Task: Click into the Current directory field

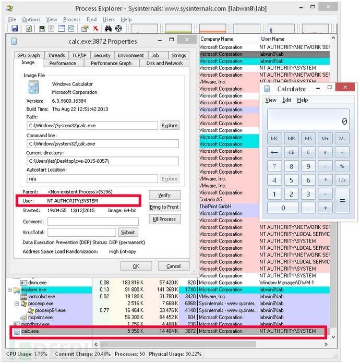Action: [103, 161]
